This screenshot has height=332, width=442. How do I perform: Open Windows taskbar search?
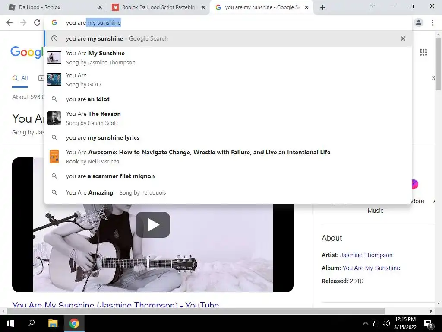click(31, 323)
